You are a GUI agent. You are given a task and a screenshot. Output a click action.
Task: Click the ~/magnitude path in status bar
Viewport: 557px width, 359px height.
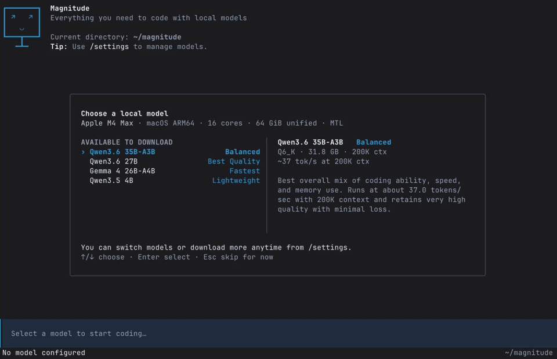pyautogui.click(x=529, y=353)
